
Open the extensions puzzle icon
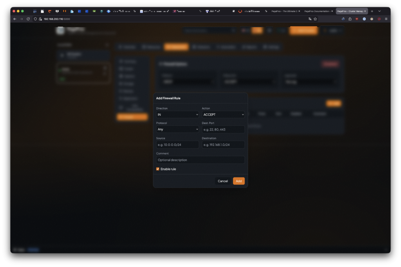click(x=350, y=19)
